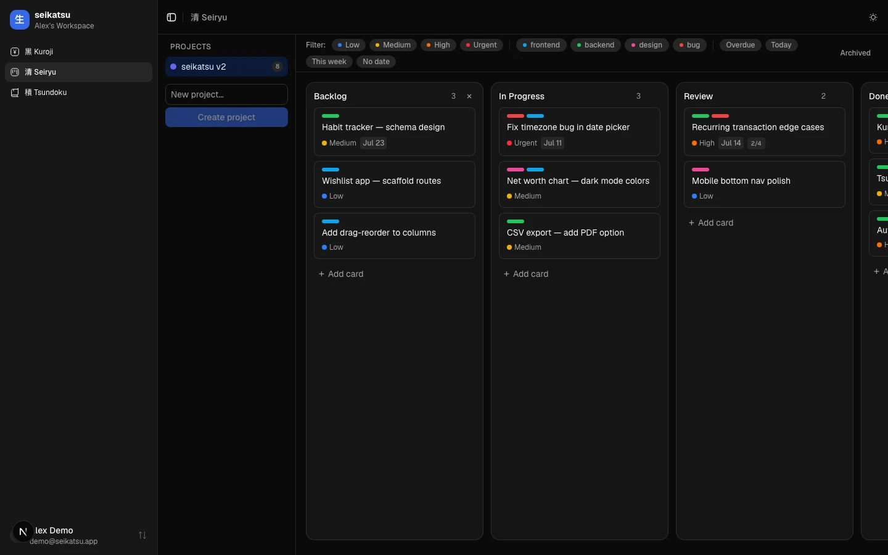The image size is (888, 555).
Task: Click the 8 count badge on seikatsu v2
Action: pos(277,67)
